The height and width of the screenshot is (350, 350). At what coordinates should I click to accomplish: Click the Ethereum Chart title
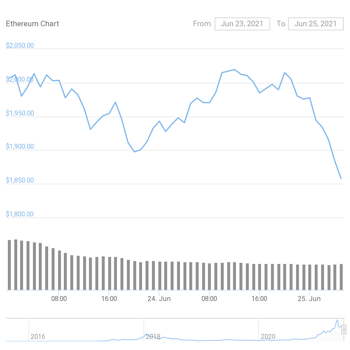(x=32, y=24)
